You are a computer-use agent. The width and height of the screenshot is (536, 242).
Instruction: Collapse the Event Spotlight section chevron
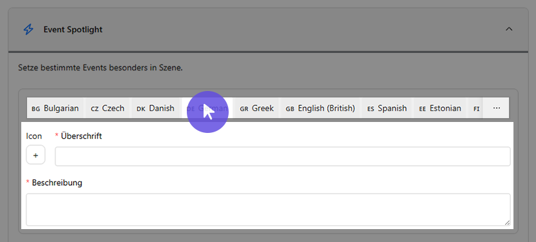coord(509,29)
